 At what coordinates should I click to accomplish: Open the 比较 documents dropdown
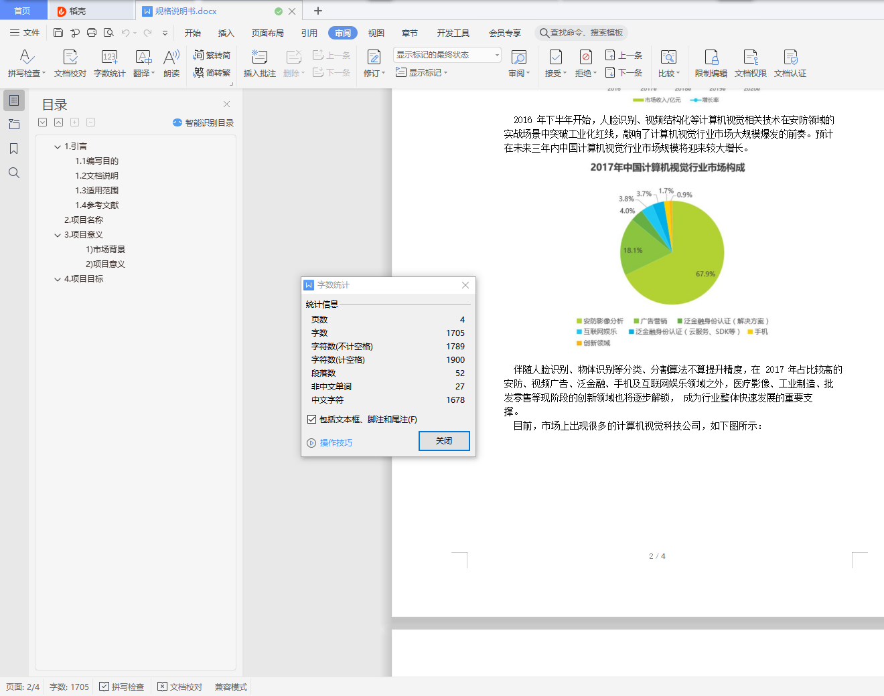tap(669, 64)
